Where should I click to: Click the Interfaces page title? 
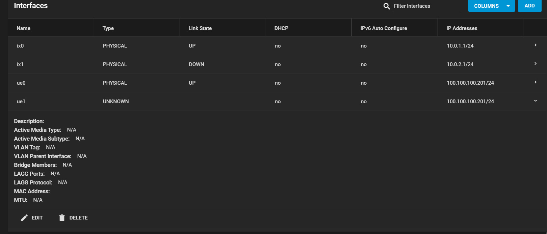31,6
